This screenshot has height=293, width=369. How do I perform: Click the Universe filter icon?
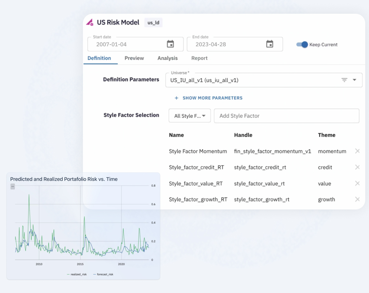(344, 80)
